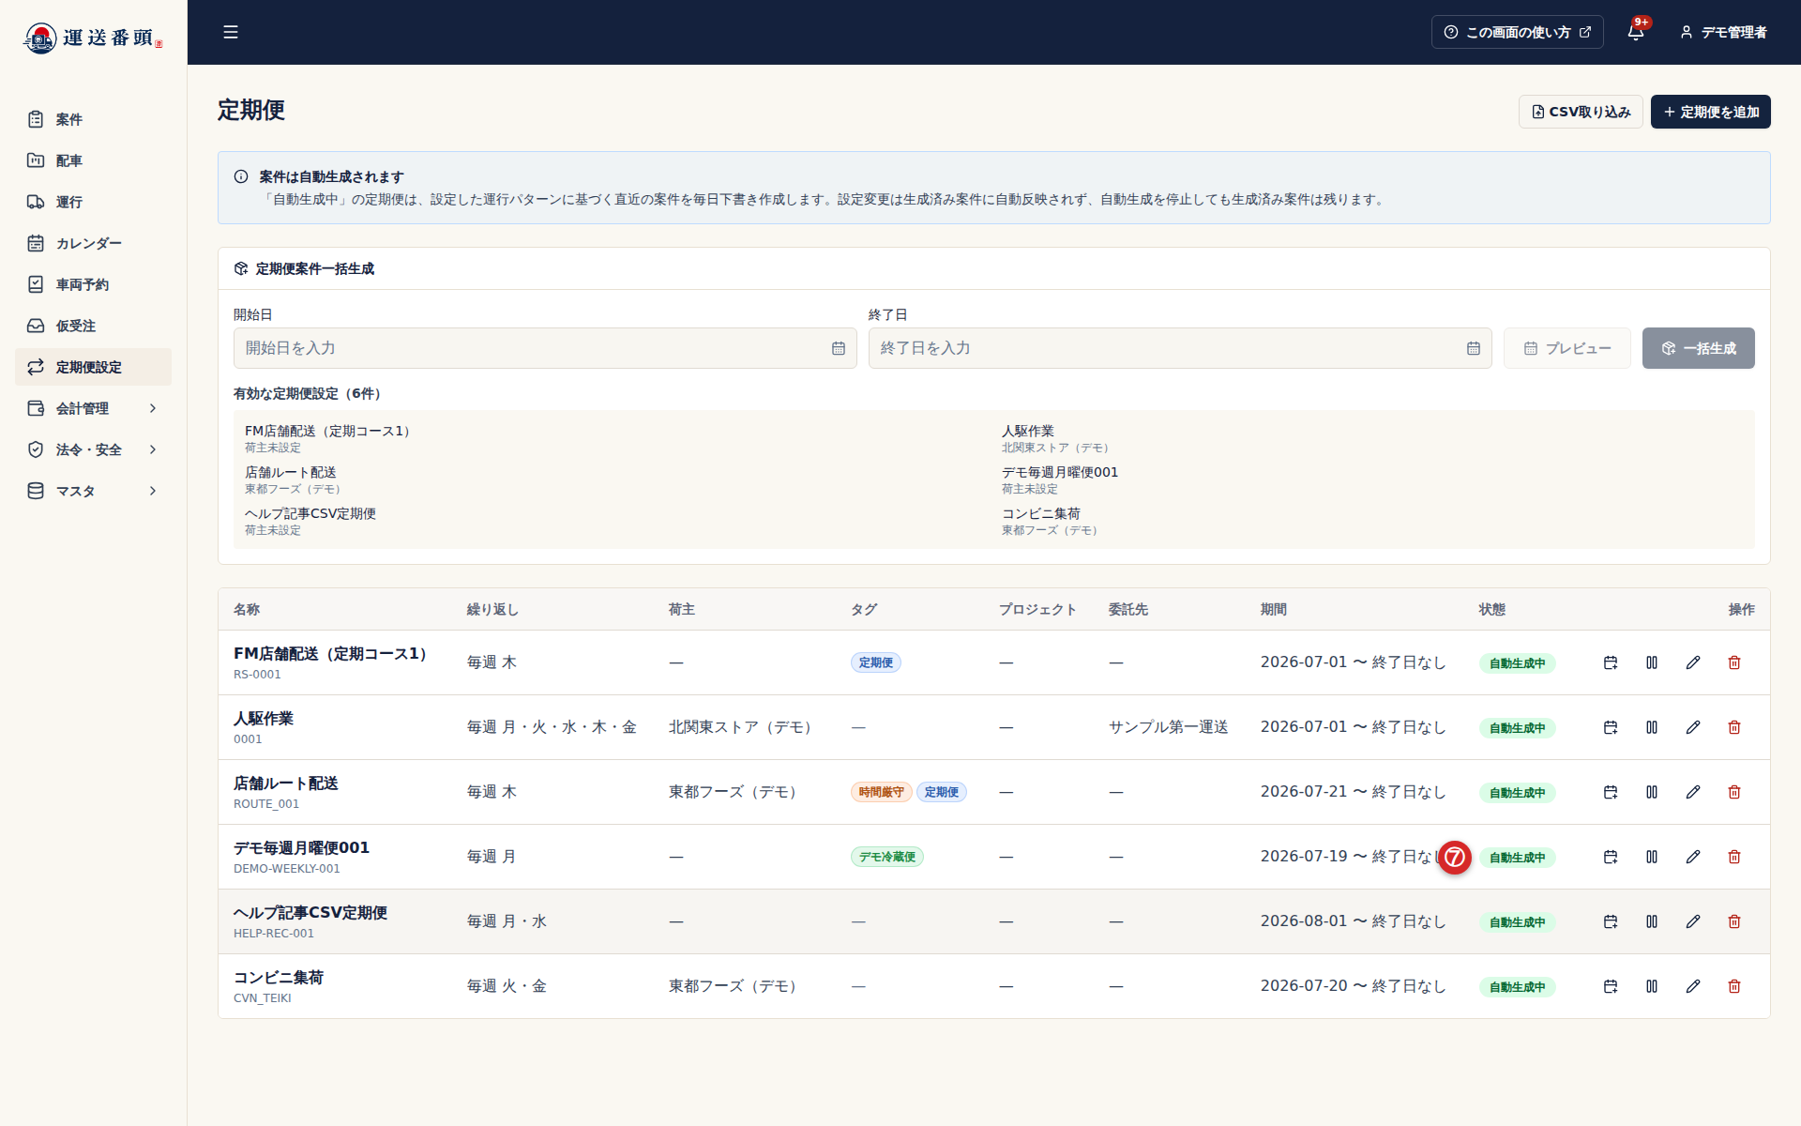Pause auto-generation for コンビニ集荷
This screenshot has height=1126, width=1801.
click(1652, 986)
